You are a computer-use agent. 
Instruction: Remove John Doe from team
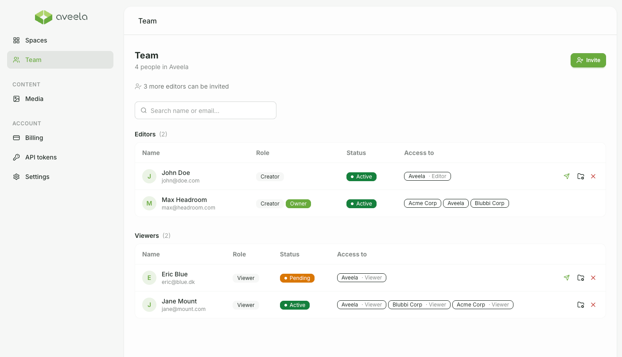tap(593, 176)
